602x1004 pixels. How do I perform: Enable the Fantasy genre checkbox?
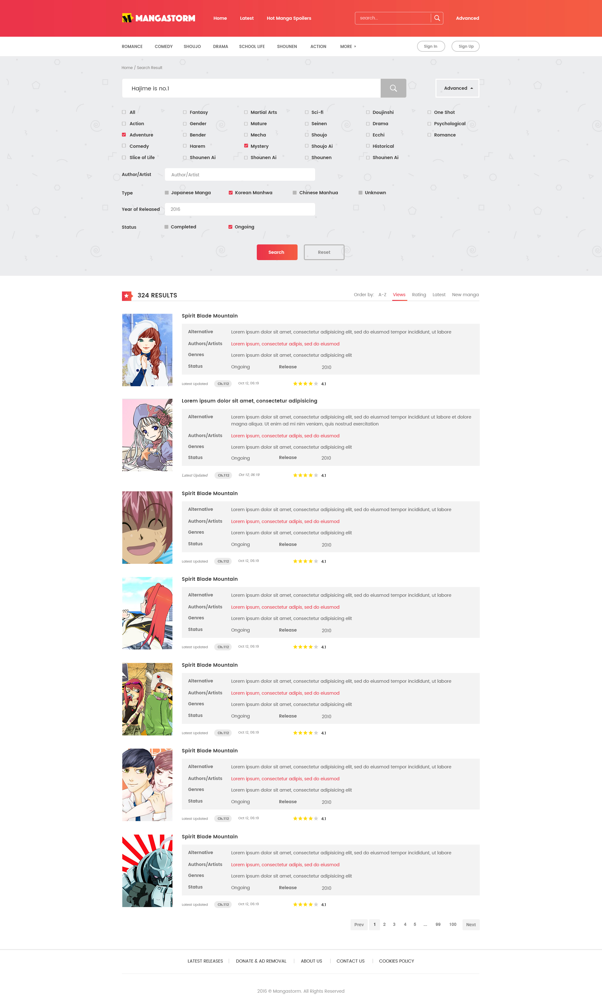pyautogui.click(x=185, y=112)
